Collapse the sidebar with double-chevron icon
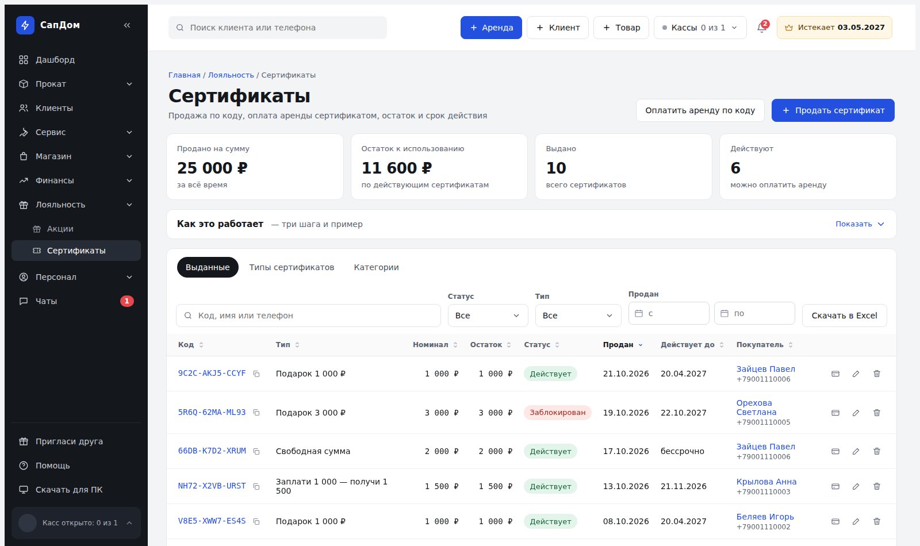 coord(127,25)
